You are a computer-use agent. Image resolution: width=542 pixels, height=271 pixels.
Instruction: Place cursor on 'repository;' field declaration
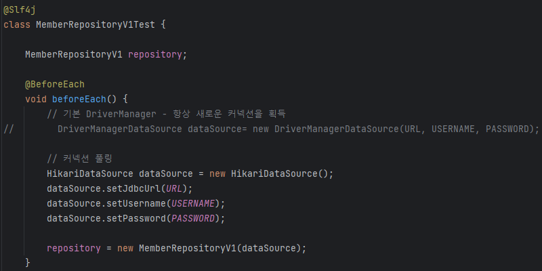pos(158,55)
